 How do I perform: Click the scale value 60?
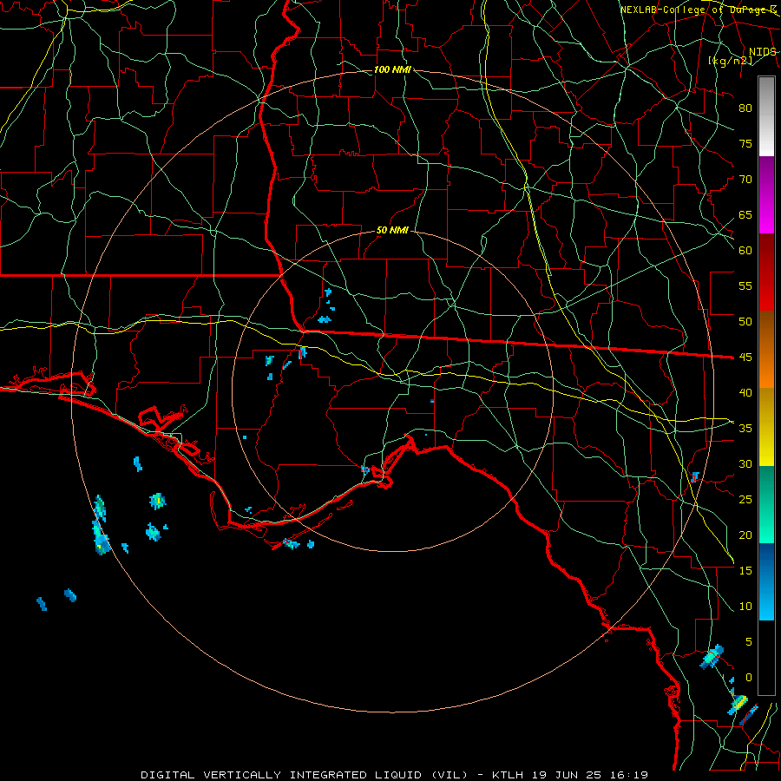coord(745,251)
